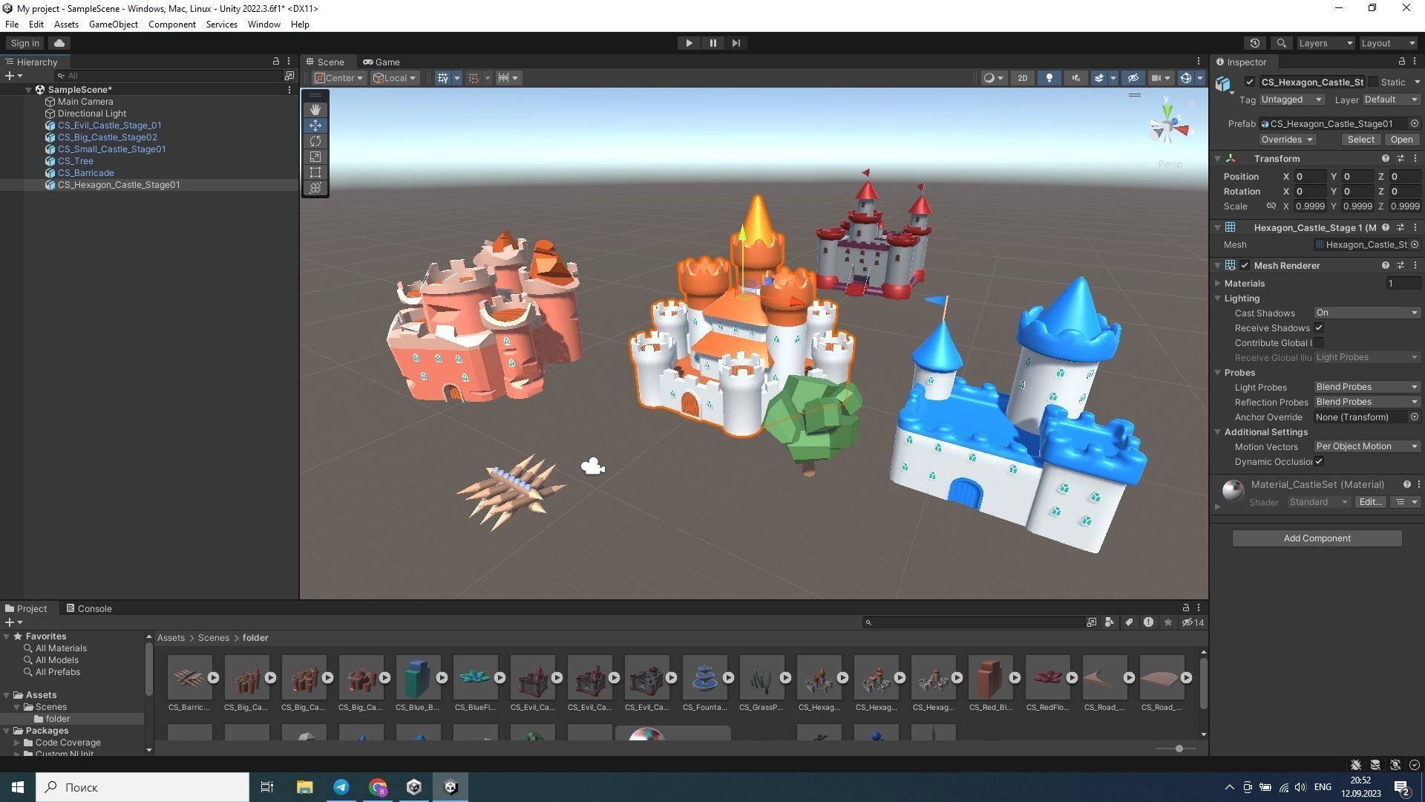Screen dimensions: 1425x802
Task: Toggle scene lighting lightbulb icon
Action: [1049, 78]
